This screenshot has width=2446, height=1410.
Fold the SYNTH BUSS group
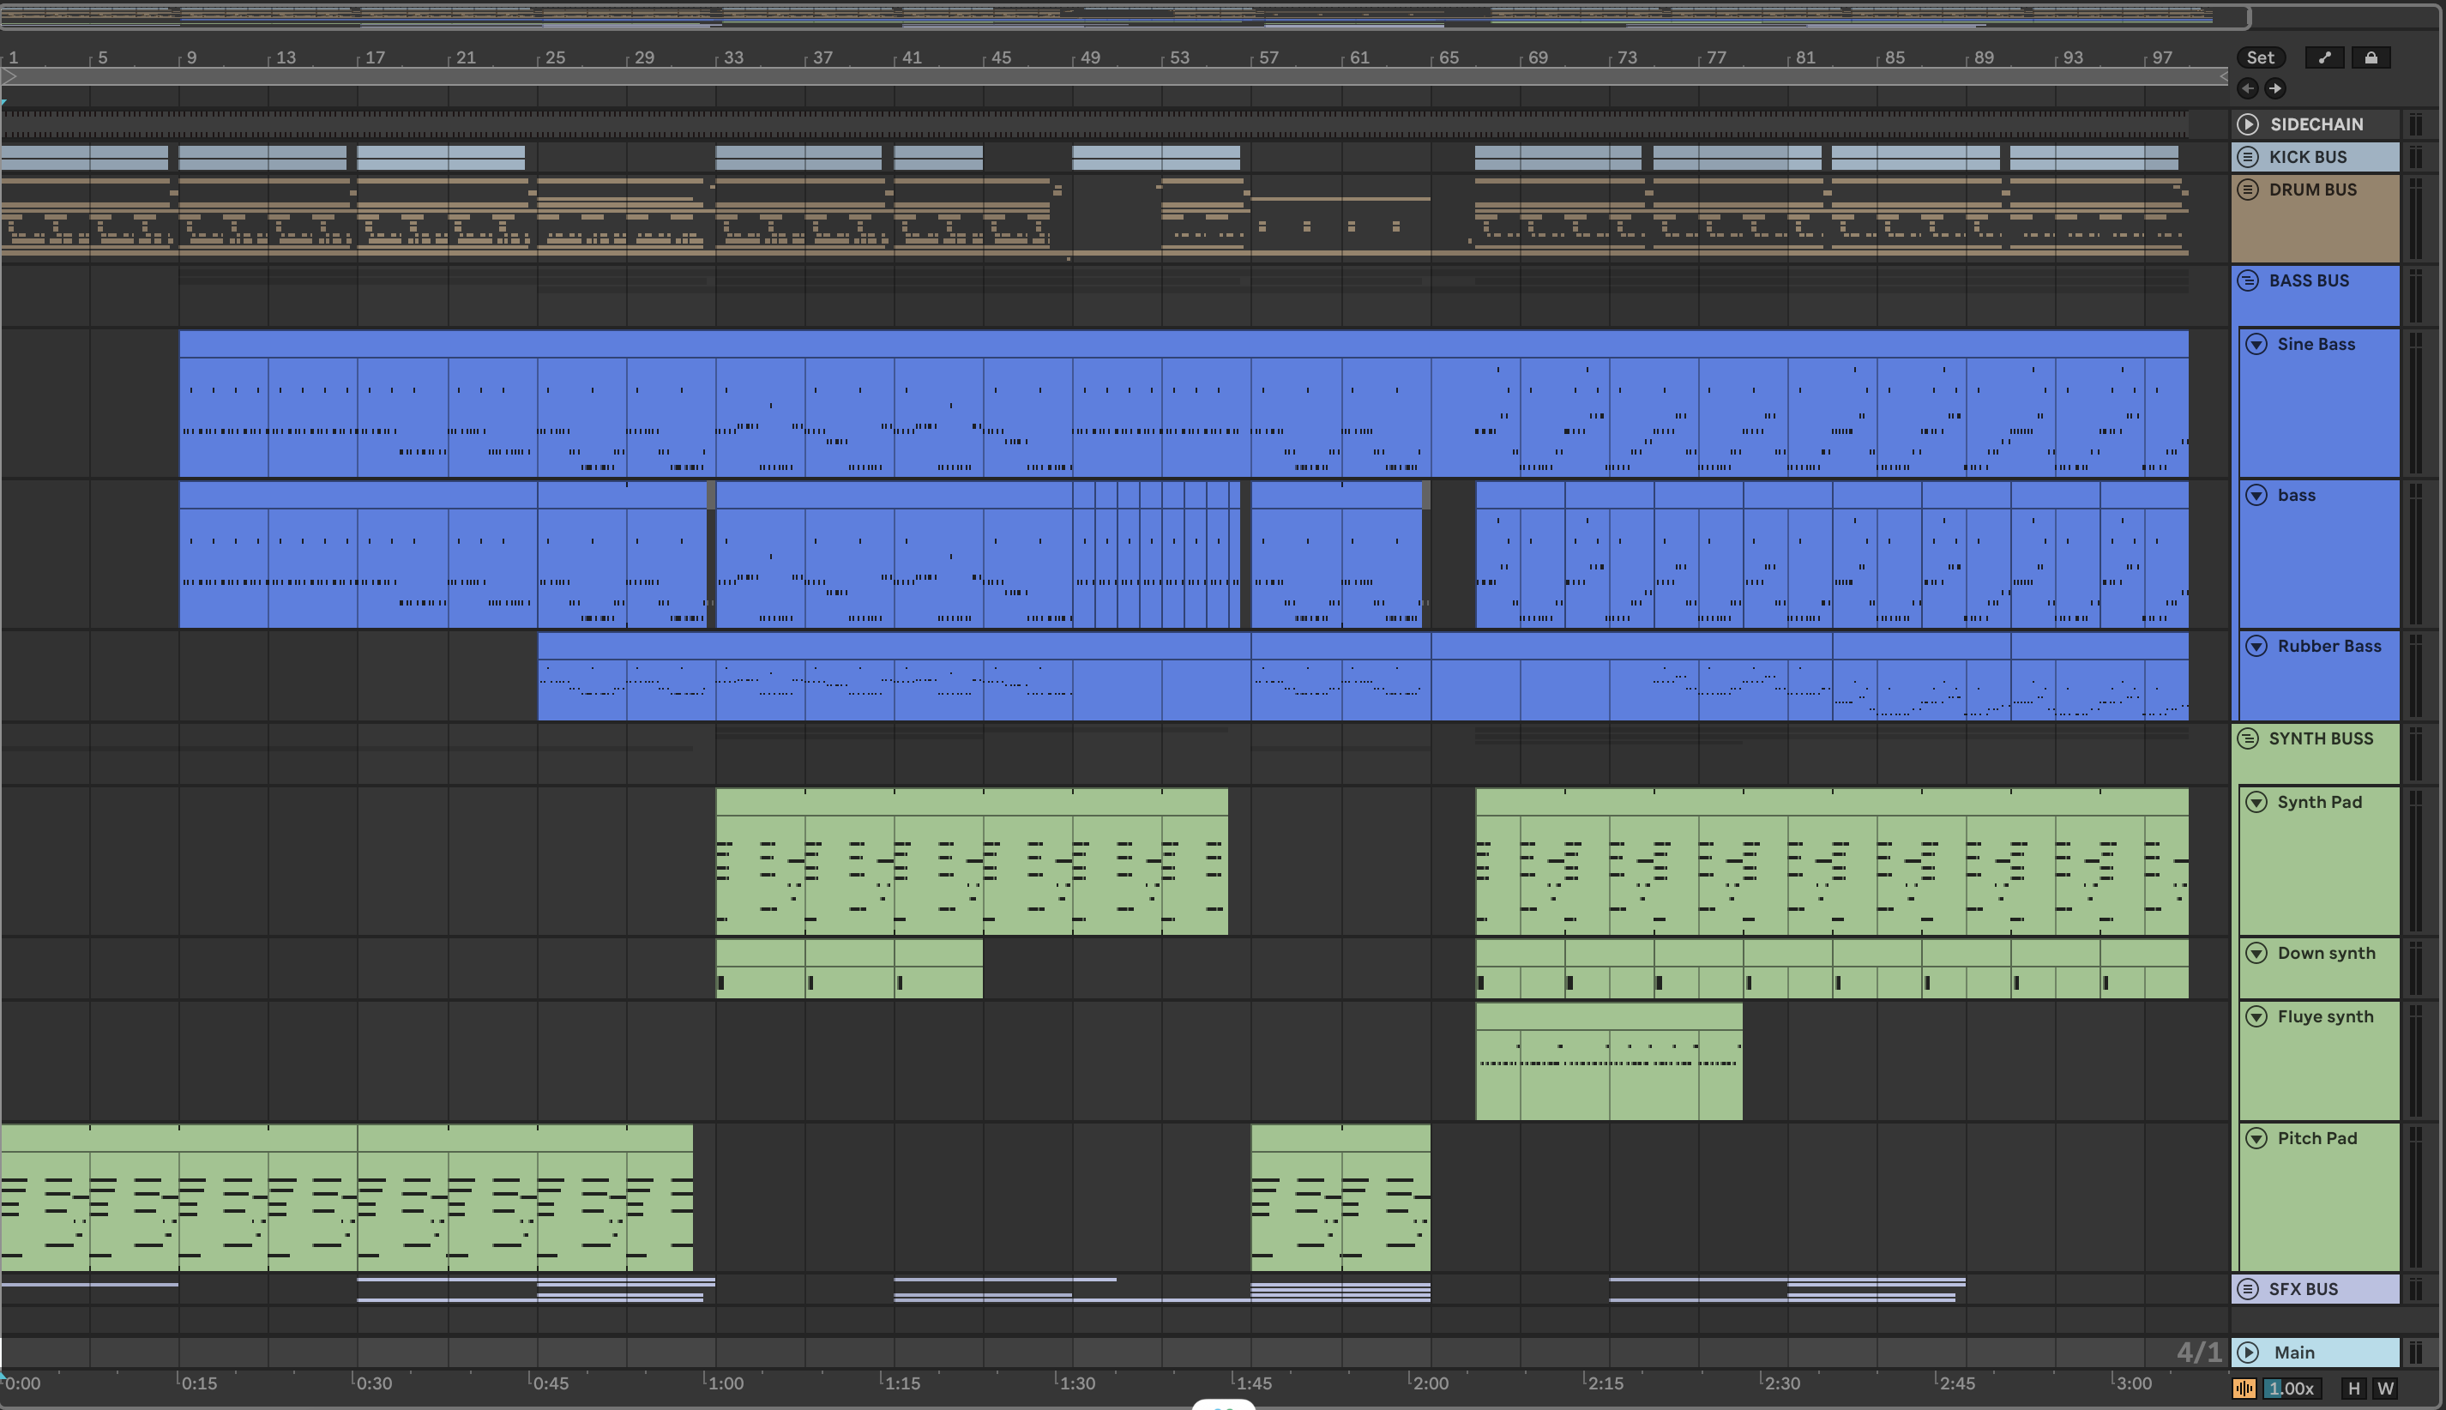click(x=2248, y=738)
